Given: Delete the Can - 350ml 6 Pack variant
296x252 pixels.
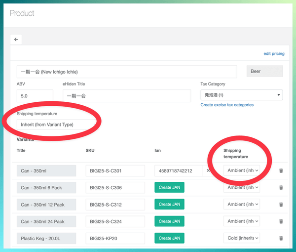Looking at the screenshot, I should (281, 188).
